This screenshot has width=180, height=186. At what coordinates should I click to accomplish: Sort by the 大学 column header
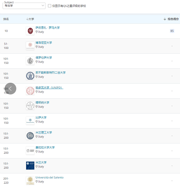30,19
